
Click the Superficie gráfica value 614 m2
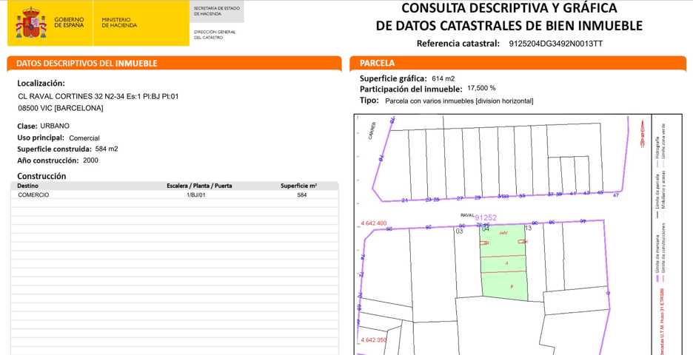pos(443,78)
